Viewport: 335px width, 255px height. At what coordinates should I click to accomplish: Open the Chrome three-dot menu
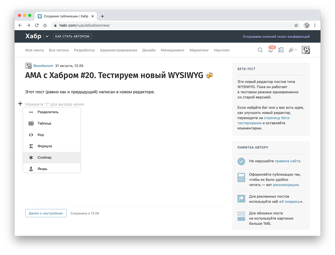coord(315,25)
